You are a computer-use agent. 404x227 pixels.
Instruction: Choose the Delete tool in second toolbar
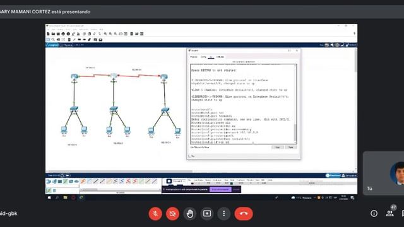[x=58, y=40]
